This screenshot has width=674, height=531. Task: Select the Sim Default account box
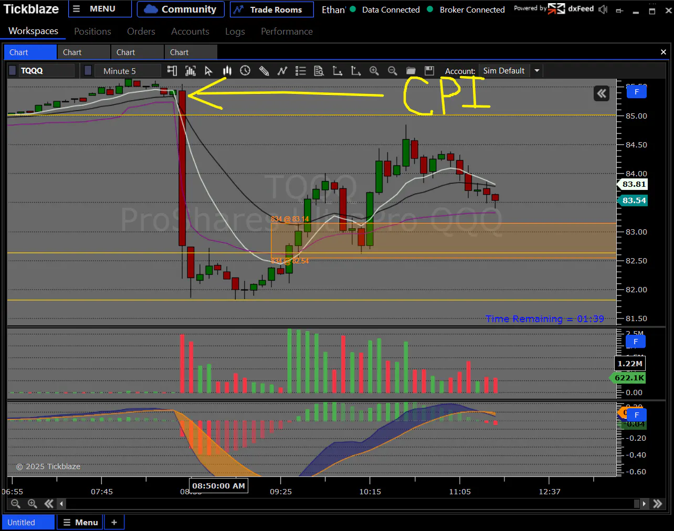[x=504, y=70]
